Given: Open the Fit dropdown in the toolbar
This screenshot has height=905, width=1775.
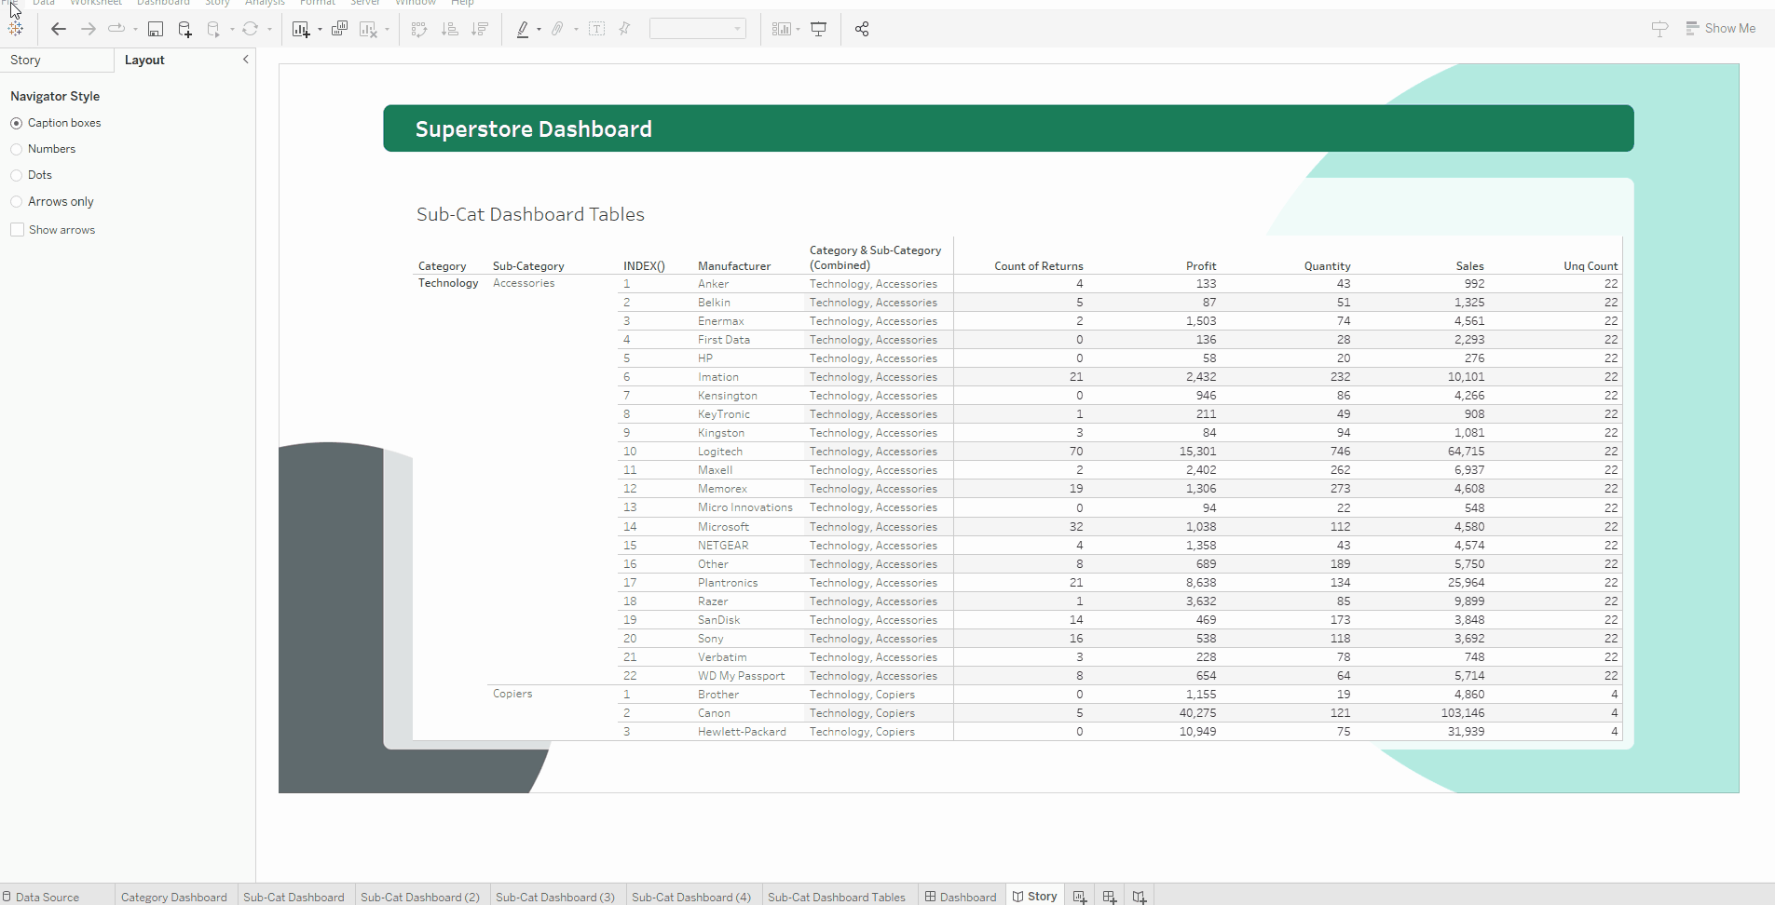Looking at the screenshot, I should 739,29.
